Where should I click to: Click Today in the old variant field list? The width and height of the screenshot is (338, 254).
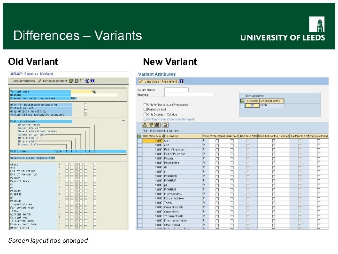[14, 211]
